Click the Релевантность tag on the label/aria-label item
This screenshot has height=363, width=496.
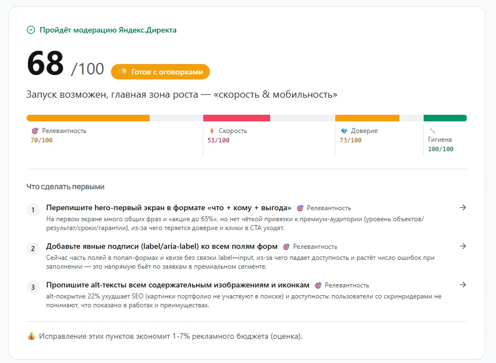coord(315,247)
